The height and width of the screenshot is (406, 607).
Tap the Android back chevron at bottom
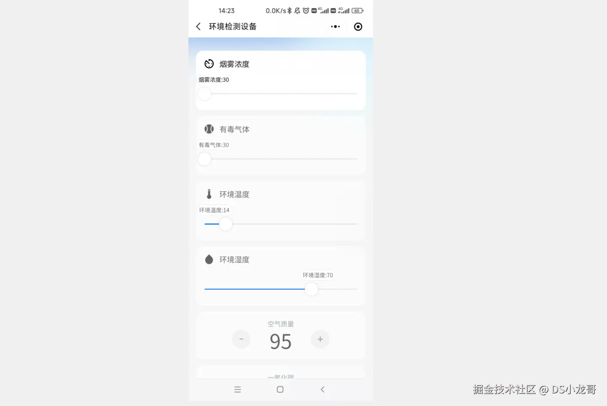[322, 390]
